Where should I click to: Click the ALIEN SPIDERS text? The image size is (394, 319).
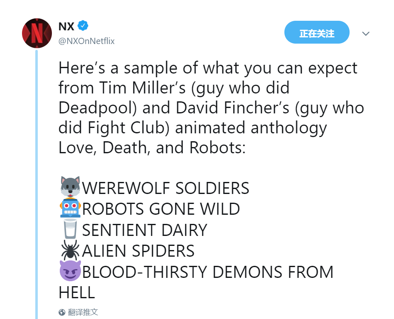(x=138, y=251)
